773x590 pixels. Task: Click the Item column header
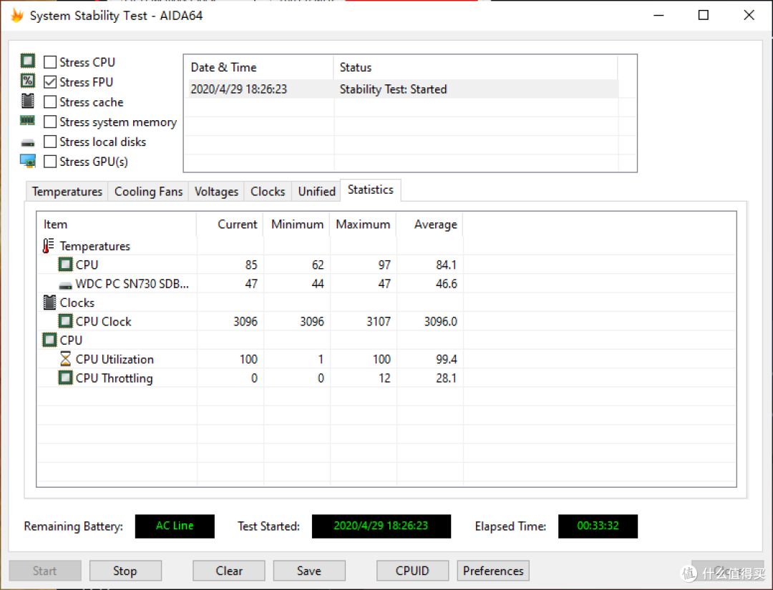(x=117, y=225)
